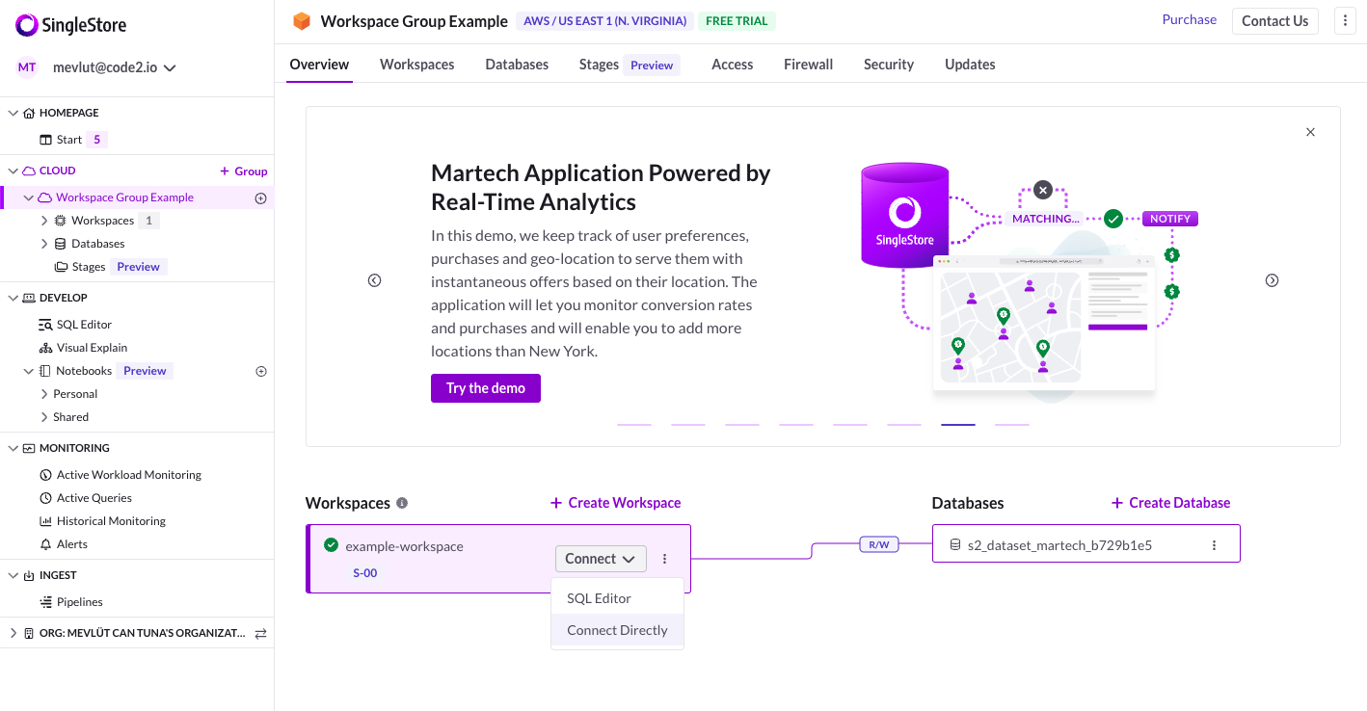Click Create Database
The width and height of the screenshot is (1367, 711).
tap(1170, 503)
